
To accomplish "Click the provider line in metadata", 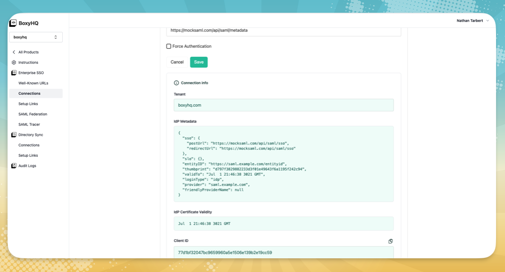I will click(216, 185).
